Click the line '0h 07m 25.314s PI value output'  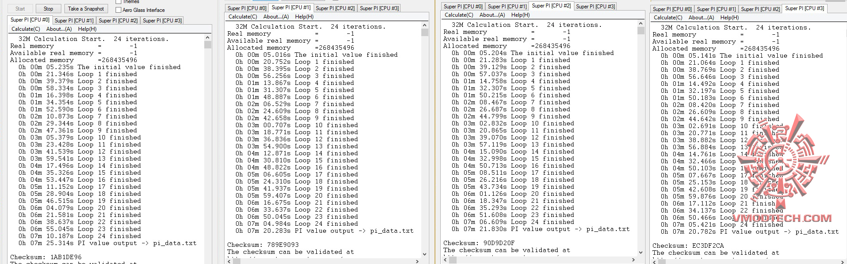[x=108, y=243]
